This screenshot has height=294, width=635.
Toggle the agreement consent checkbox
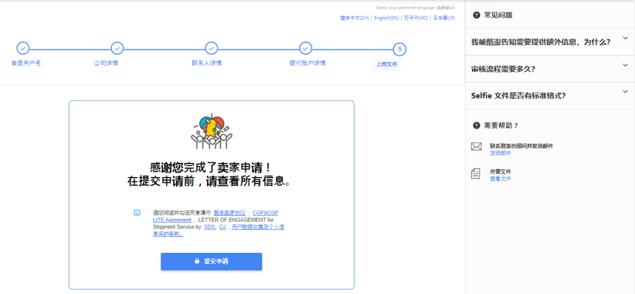pyautogui.click(x=137, y=212)
